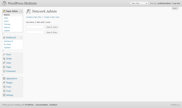The width and height of the screenshot is (182, 108).
Task: Click the Network Admin keys heading icon
Action: click(28, 11)
